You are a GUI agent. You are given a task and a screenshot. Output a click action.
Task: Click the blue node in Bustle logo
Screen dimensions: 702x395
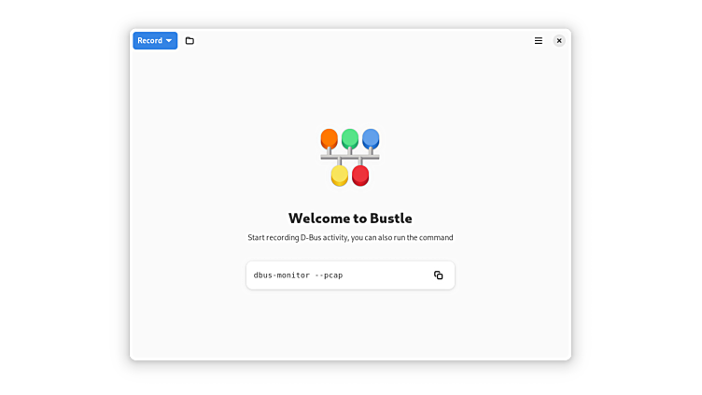coord(371,139)
